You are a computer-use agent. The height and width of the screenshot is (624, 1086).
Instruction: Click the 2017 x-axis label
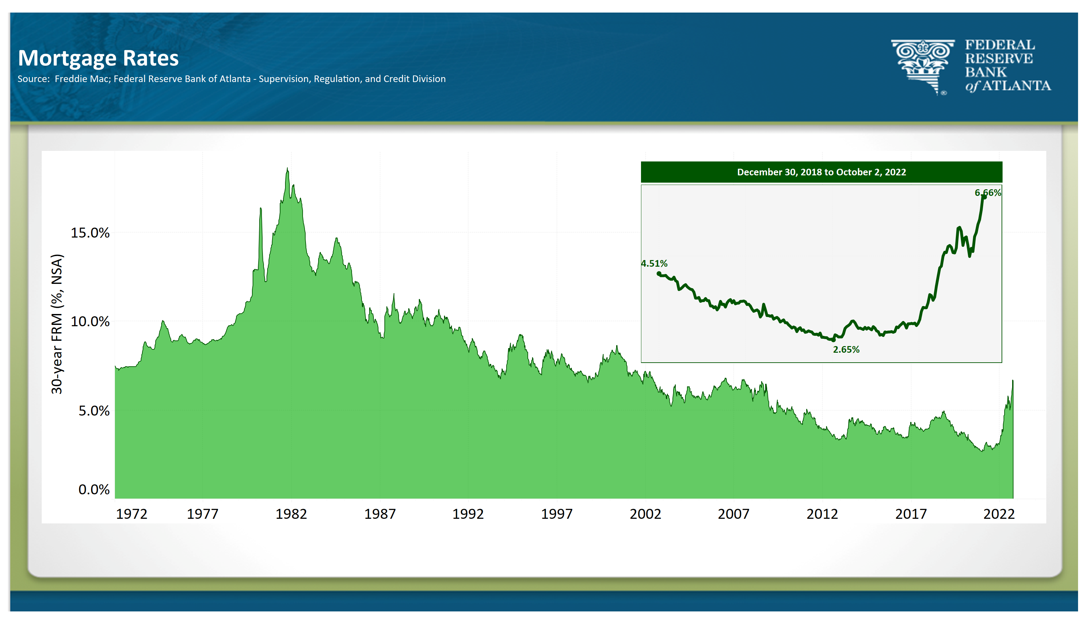(x=911, y=513)
